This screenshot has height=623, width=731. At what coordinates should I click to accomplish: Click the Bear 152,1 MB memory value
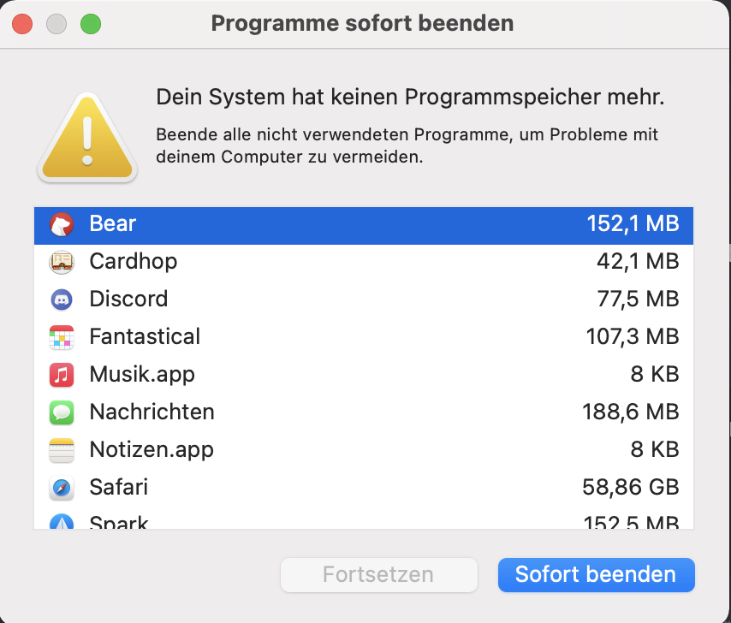coord(633,224)
